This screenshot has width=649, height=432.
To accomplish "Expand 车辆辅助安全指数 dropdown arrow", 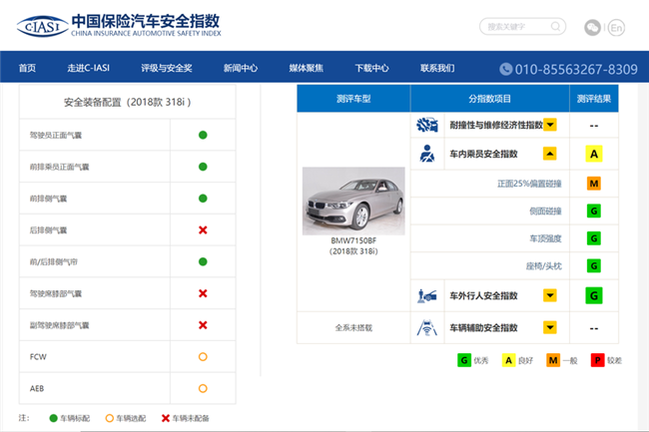I will [x=550, y=328].
